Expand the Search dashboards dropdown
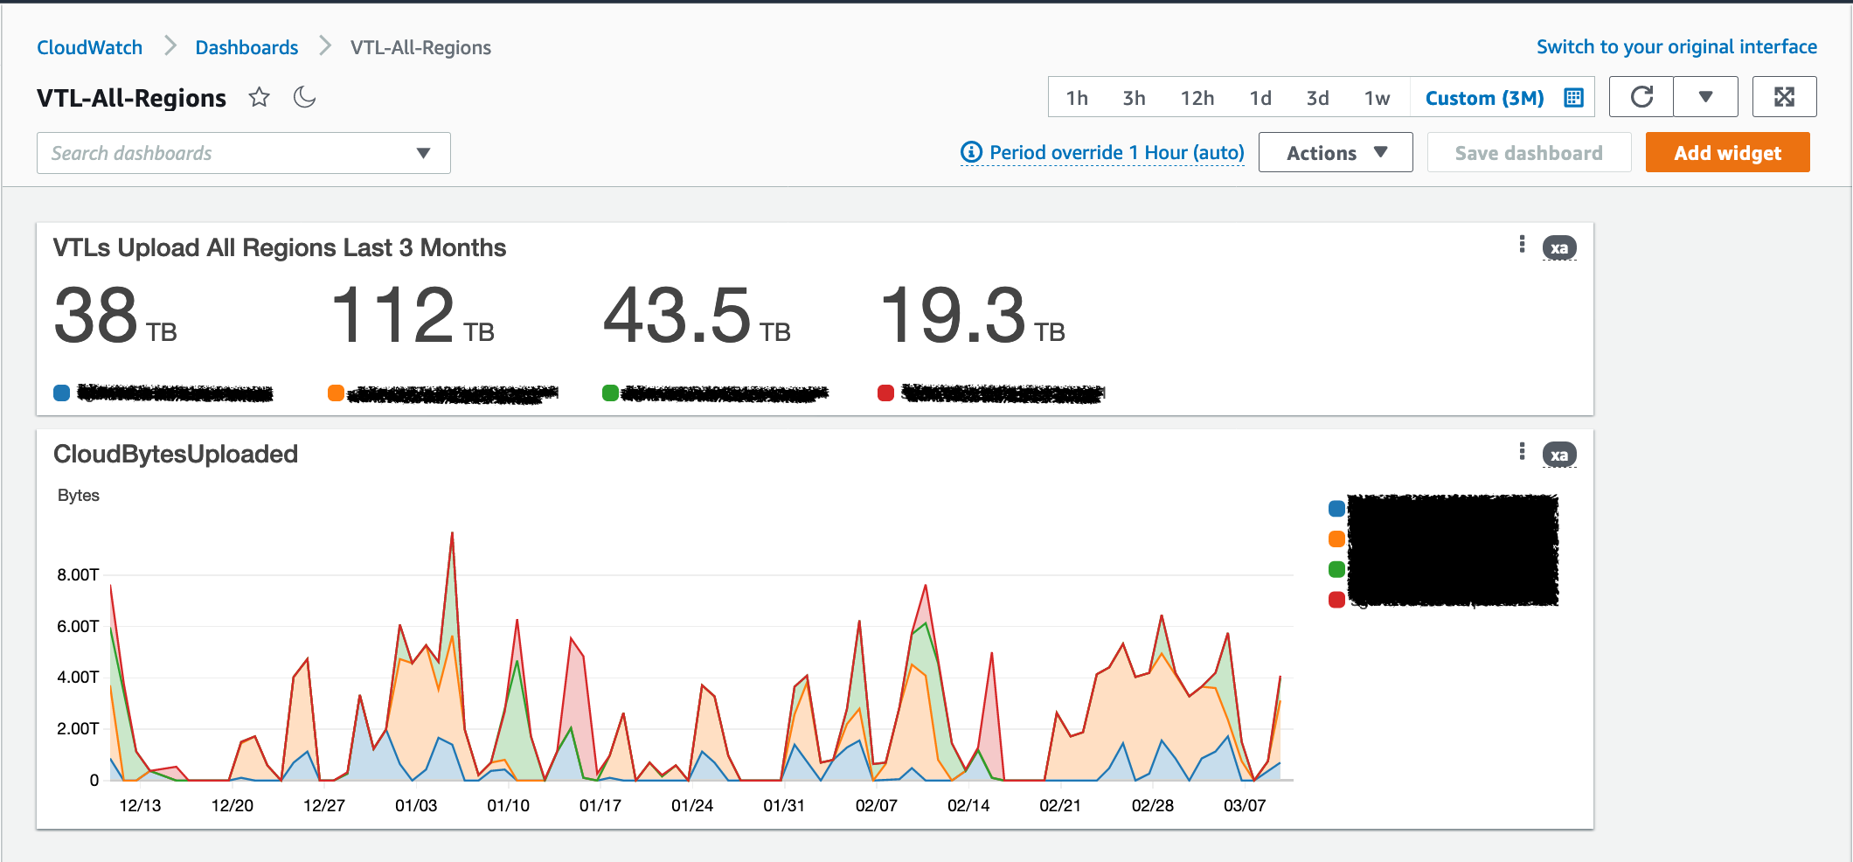Screen dimensions: 1853x862 tap(424, 152)
